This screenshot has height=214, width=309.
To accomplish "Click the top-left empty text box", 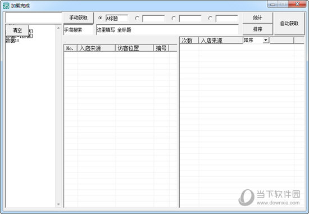I will click(34, 18).
